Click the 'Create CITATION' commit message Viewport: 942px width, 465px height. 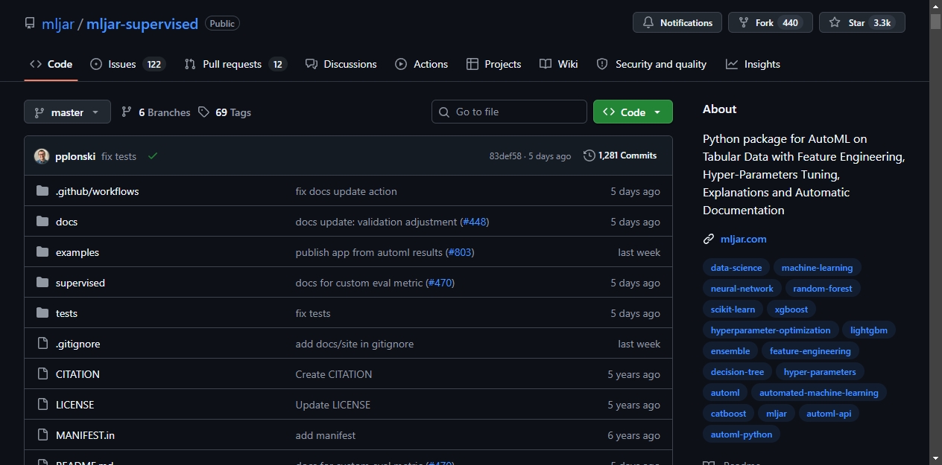coord(333,374)
